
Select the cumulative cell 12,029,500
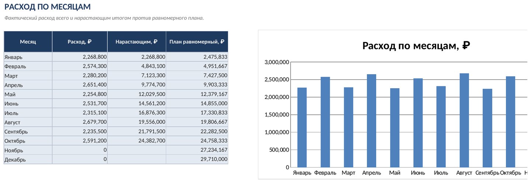136,94
